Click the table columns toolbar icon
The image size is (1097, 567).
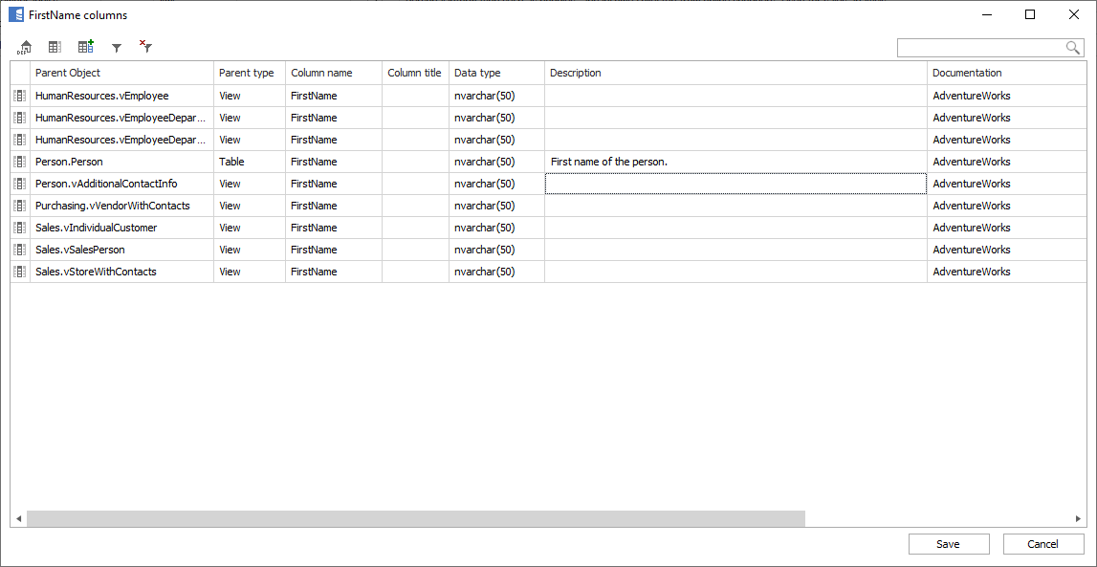click(55, 47)
